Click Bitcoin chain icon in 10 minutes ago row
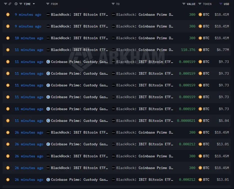Screen dimensions: 234x189 (x=8, y=38)
